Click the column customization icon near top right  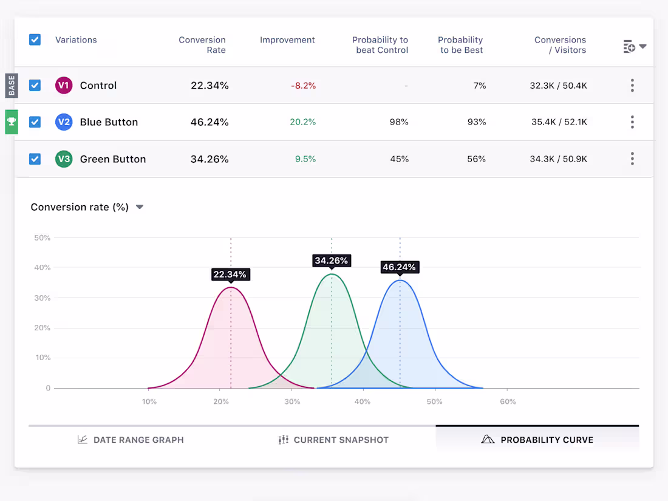coord(630,46)
